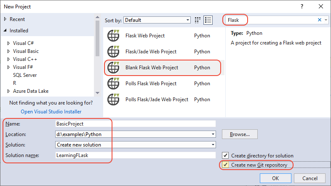Uncheck Create new Git repository
331x186 pixels.
click(x=226, y=165)
